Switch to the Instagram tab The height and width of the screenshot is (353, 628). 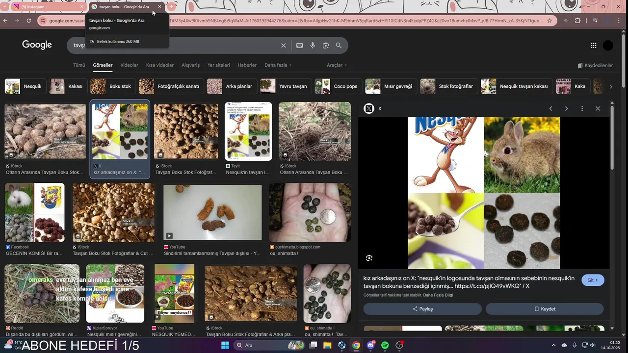pyautogui.click(x=47, y=7)
